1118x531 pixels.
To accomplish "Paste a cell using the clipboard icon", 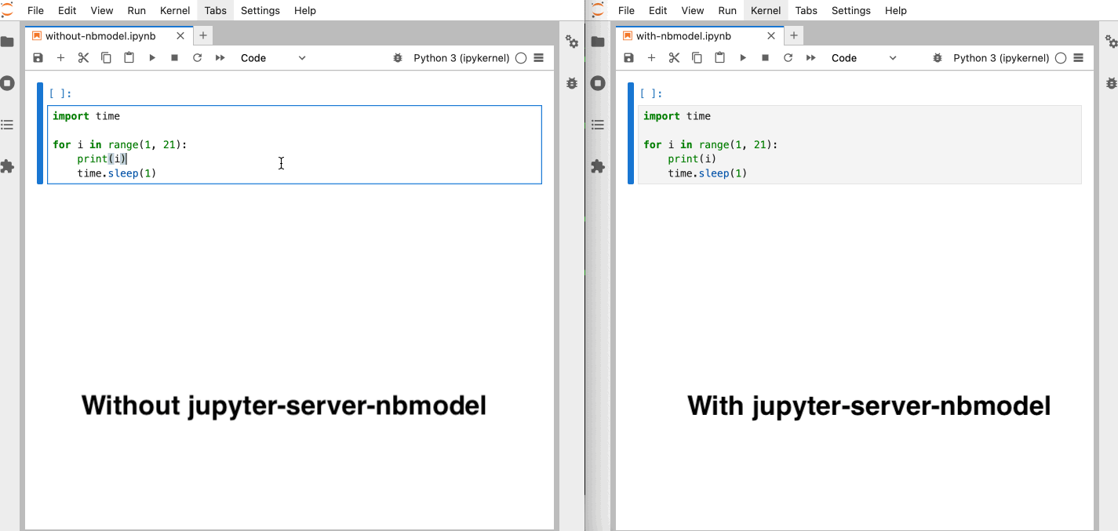I will pyautogui.click(x=129, y=56).
